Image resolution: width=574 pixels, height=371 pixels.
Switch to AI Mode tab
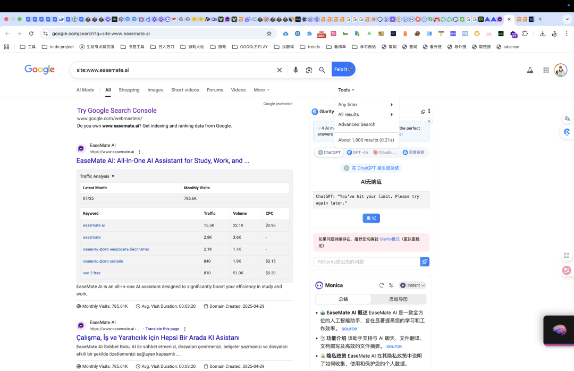point(85,90)
